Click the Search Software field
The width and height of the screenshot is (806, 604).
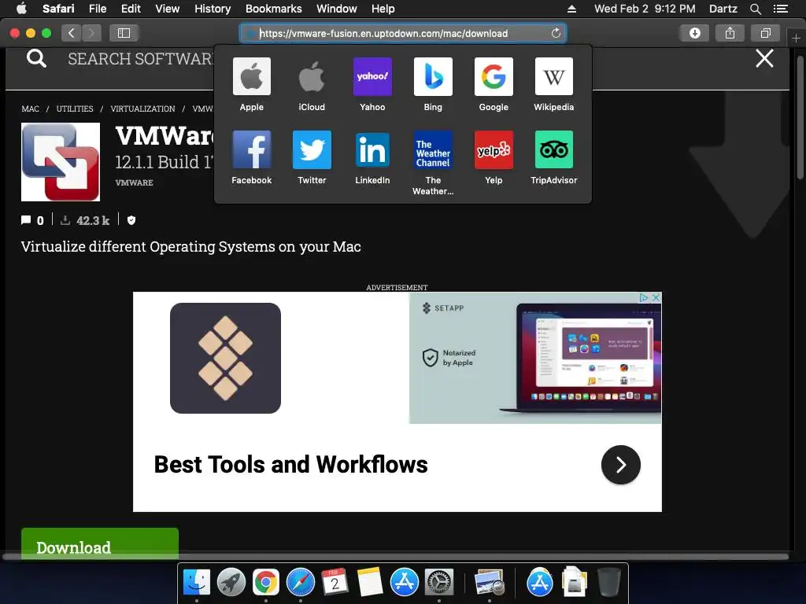tap(140, 58)
